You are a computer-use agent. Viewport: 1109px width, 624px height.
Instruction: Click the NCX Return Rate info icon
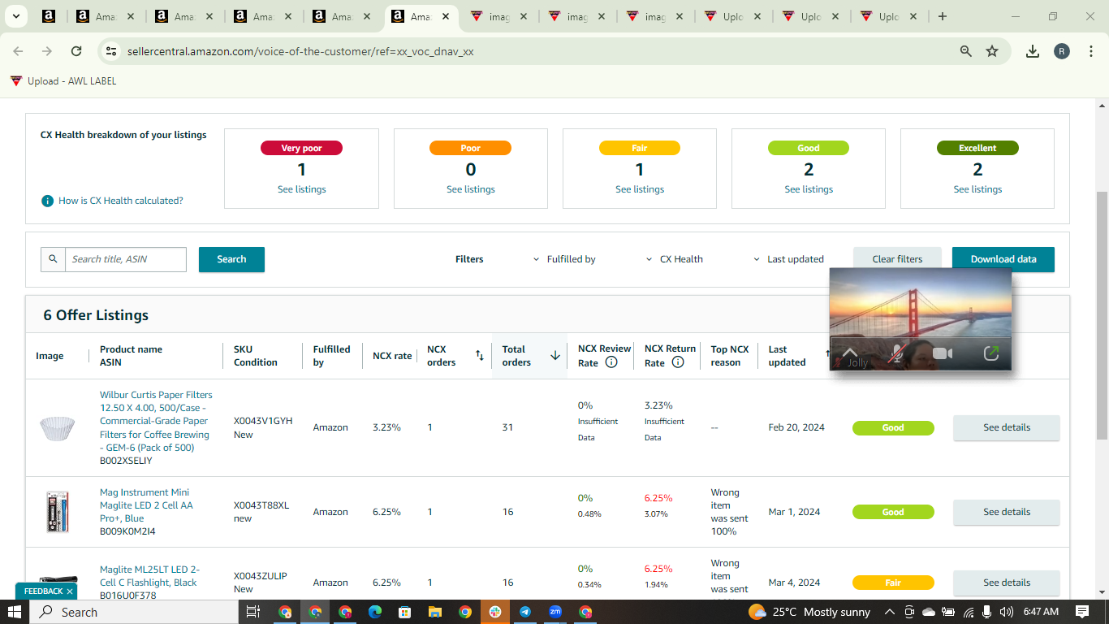coord(678,362)
